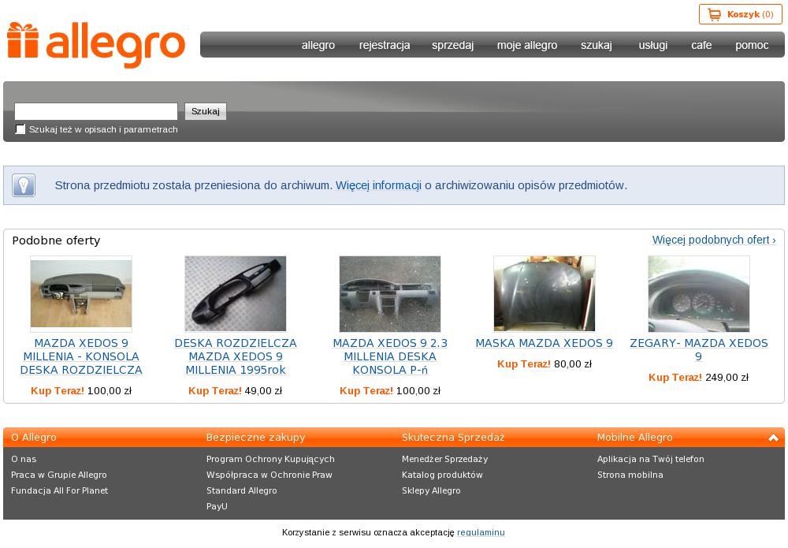Viewport: 788px width, 548px height.
Task: Open the instrument gauges (zegary) thumbnail
Action: coord(698,293)
